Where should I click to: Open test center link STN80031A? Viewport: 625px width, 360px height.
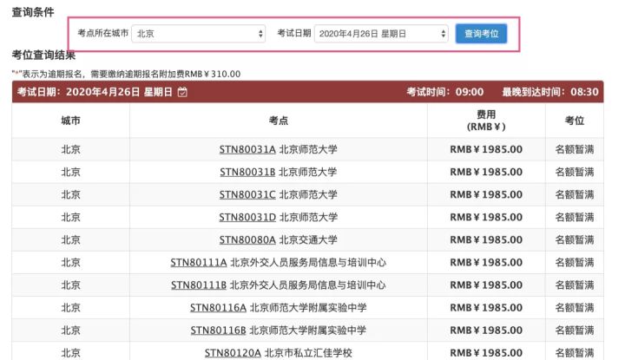[247, 149]
